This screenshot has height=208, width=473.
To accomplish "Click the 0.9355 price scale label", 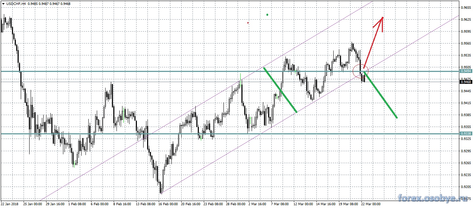I will pos(466,127).
